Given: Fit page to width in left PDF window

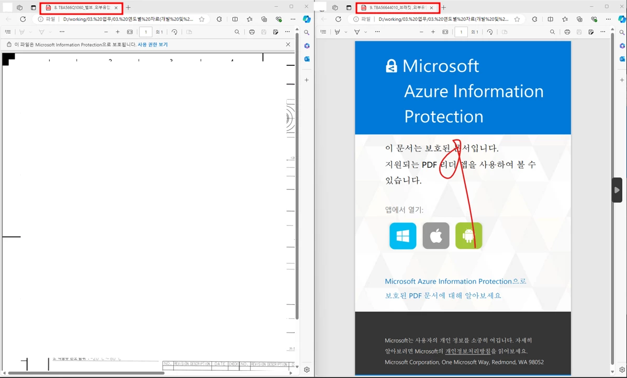Looking at the screenshot, I should pyautogui.click(x=130, y=32).
